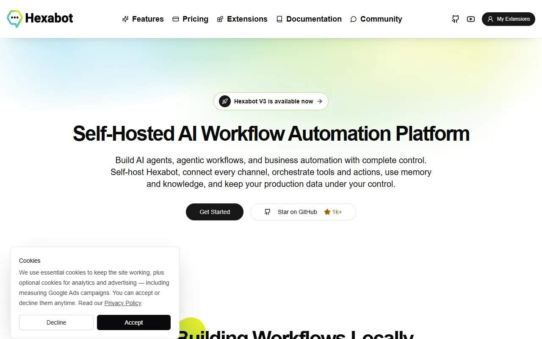Click the Get Started button

(x=215, y=212)
